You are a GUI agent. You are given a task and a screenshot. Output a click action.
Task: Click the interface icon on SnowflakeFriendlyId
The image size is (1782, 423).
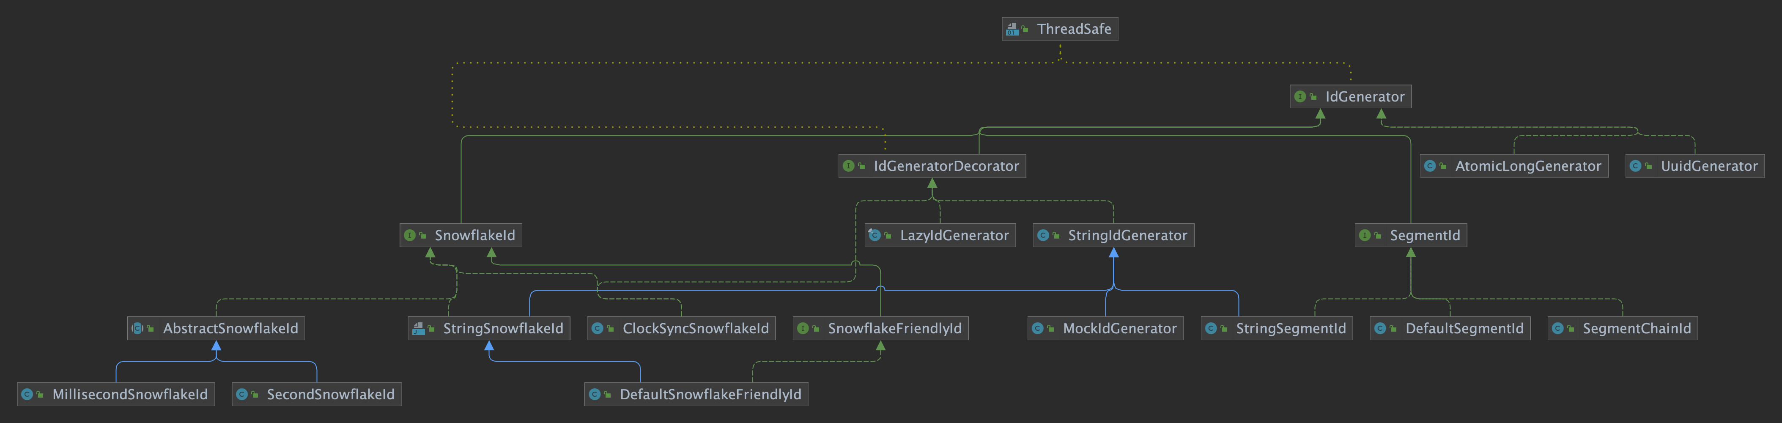(803, 328)
